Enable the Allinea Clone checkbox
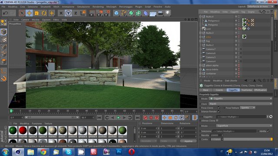This screenshot has height=156, width=278. (x=217, y=120)
